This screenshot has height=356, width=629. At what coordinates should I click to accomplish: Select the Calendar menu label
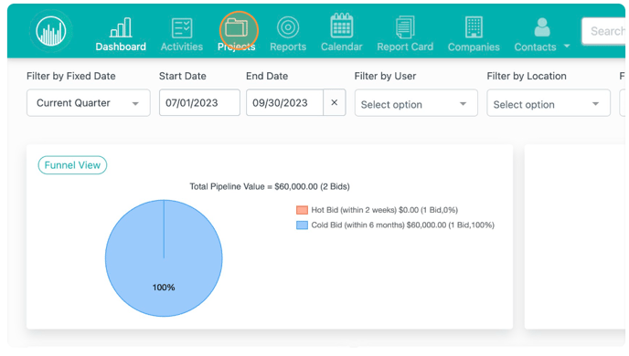(341, 47)
